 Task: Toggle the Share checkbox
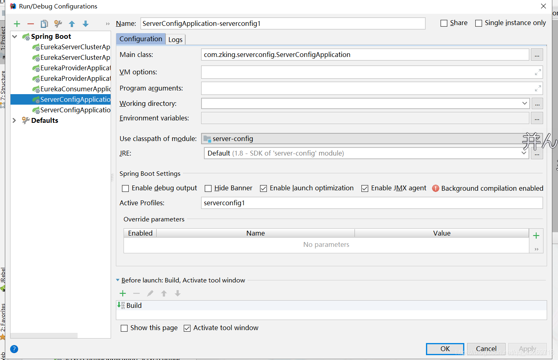(444, 23)
